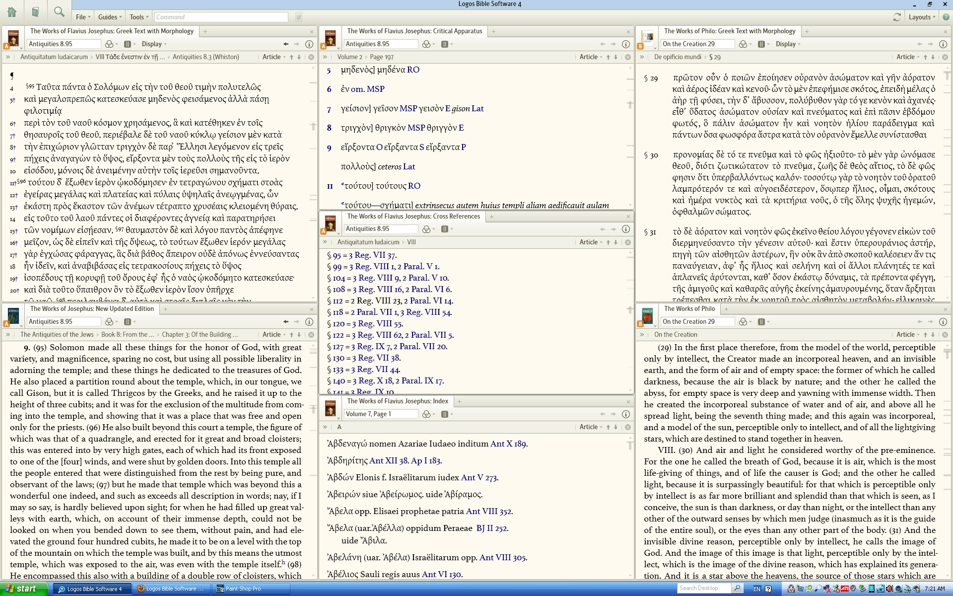
Task: Open visual filters icon in Philo Greek panel
Action: coord(743,44)
